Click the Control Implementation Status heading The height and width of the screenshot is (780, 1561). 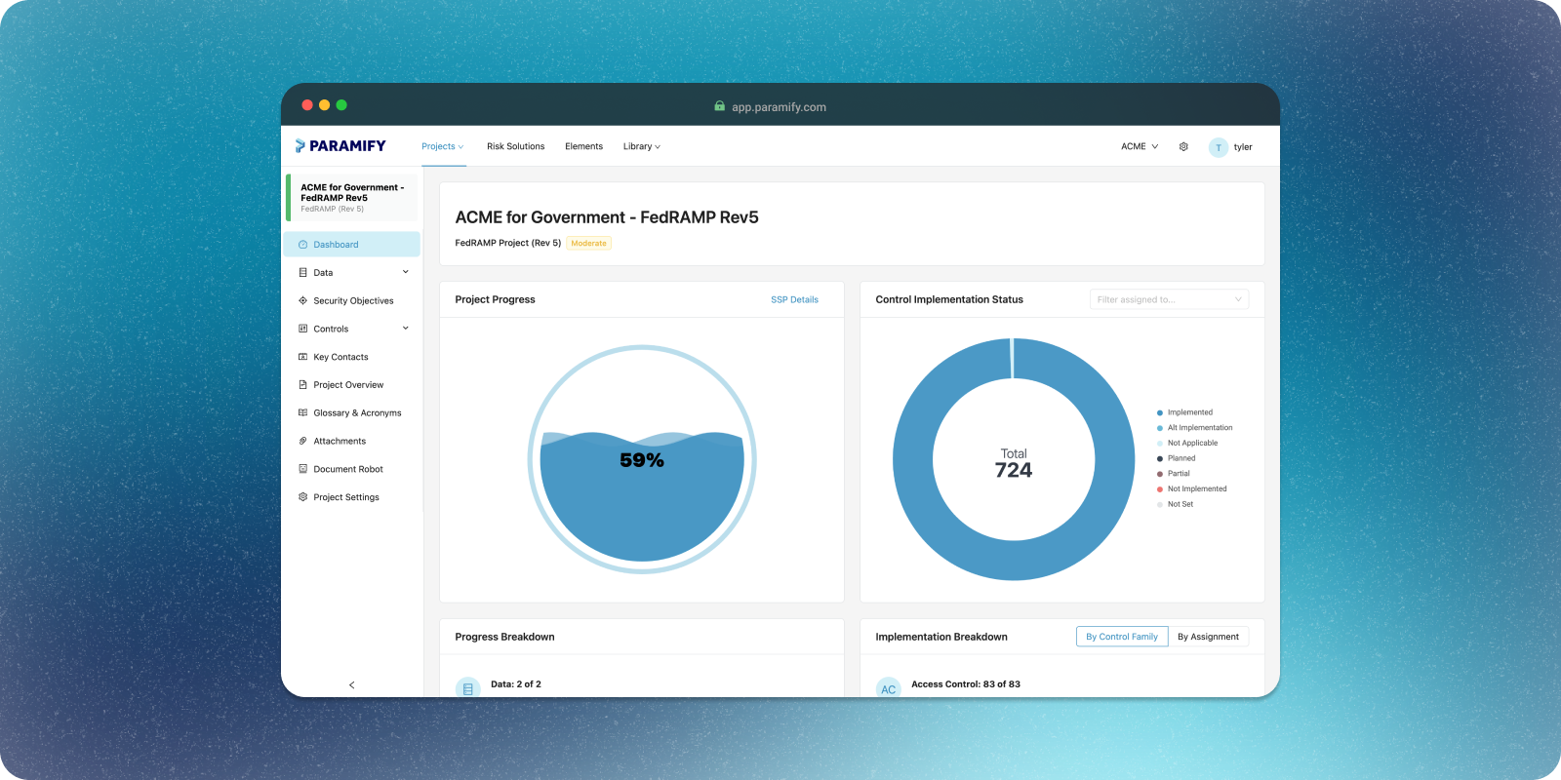[x=949, y=300]
